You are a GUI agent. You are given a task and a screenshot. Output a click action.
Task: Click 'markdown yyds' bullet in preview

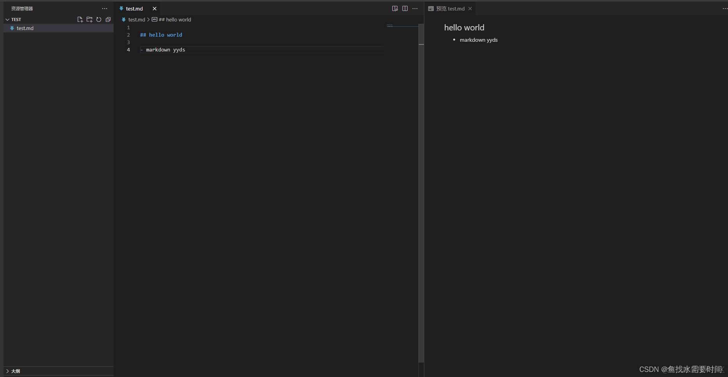(x=479, y=40)
